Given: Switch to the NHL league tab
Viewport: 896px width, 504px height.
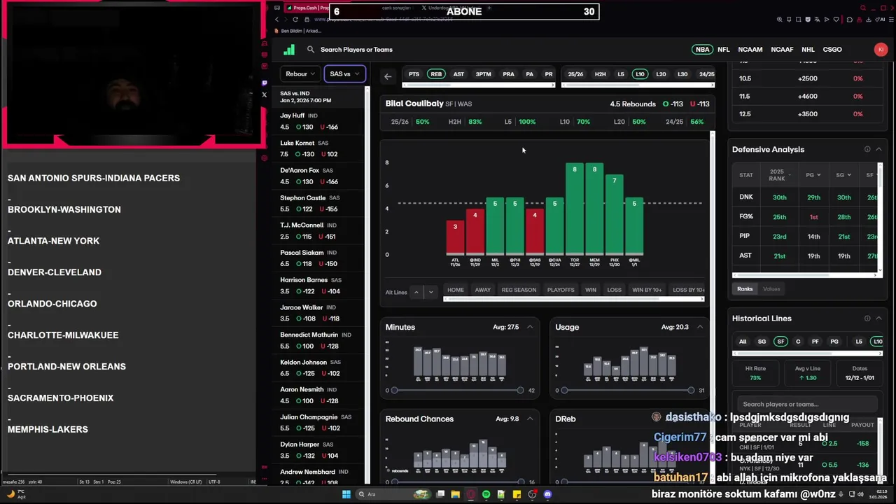Looking at the screenshot, I should [808, 50].
